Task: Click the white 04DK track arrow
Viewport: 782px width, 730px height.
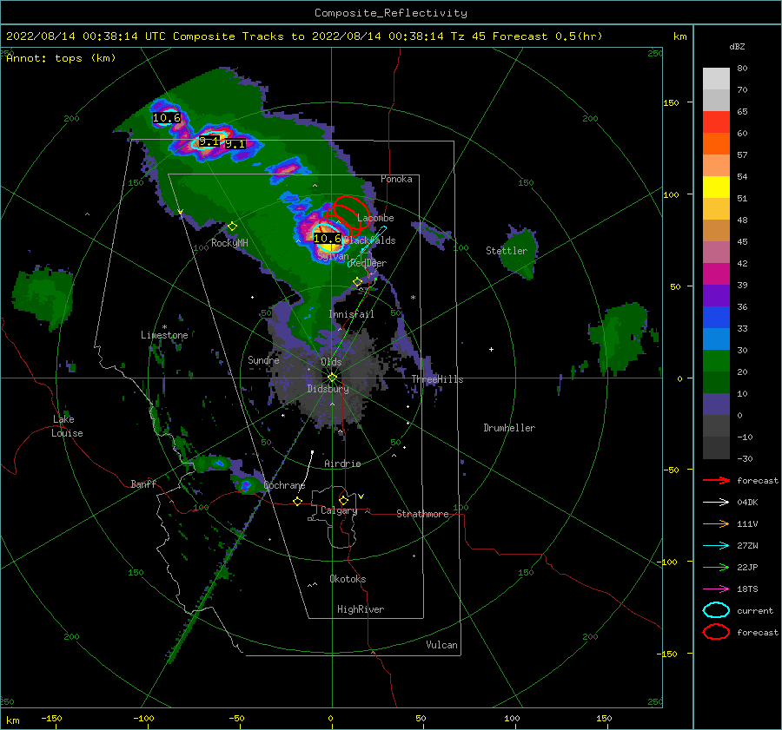Action: [716, 502]
